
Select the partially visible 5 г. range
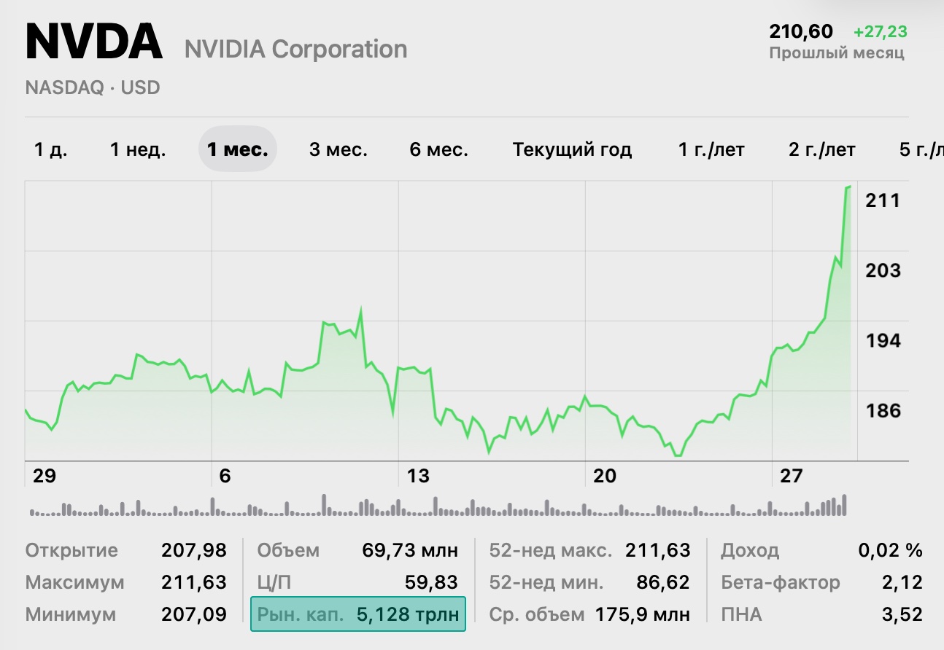pyautogui.click(x=921, y=150)
